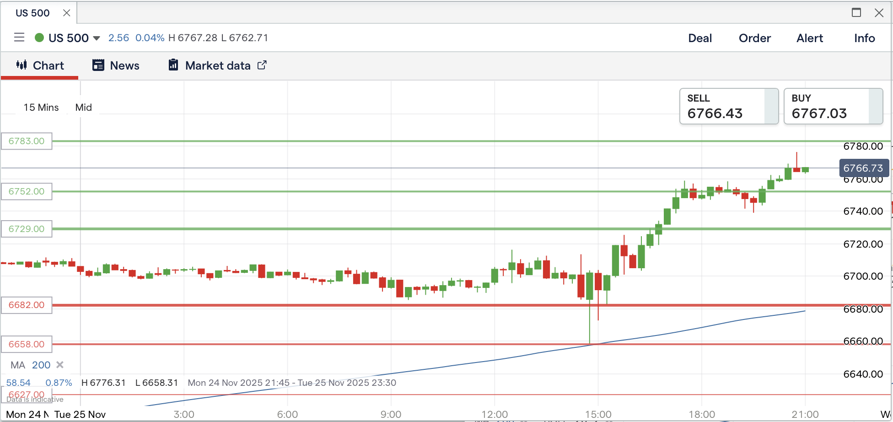Change the Mid price type selector

click(83, 107)
